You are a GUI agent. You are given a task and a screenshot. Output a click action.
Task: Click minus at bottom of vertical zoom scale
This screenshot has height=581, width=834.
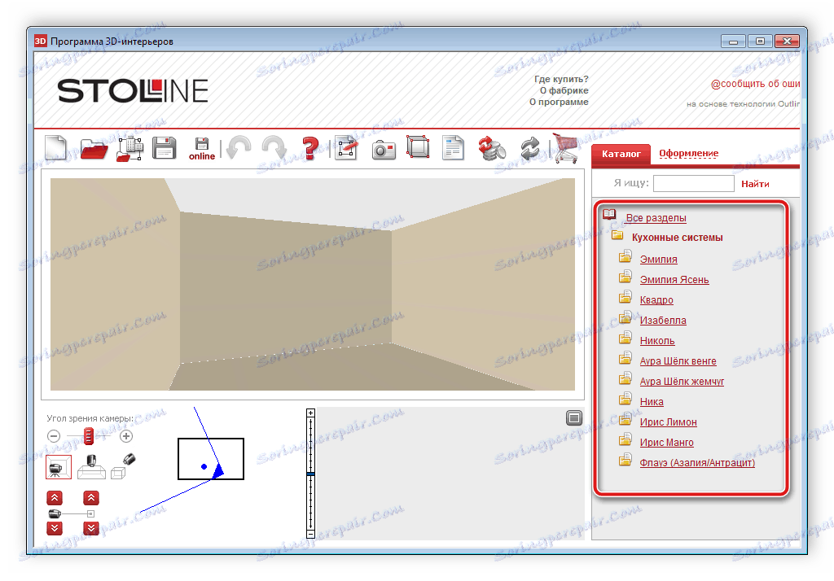310,535
